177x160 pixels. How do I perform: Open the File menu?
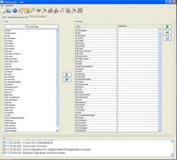click(2, 6)
